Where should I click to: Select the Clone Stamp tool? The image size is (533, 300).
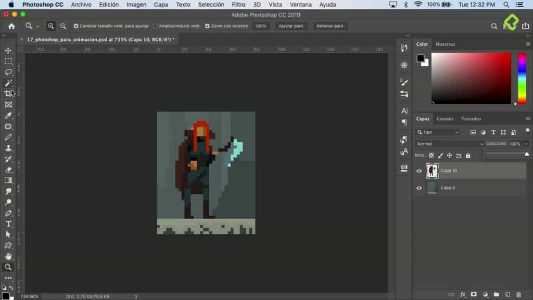point(8,148)
